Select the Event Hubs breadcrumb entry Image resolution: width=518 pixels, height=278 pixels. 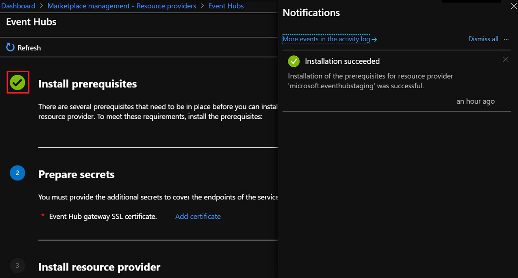226,6
